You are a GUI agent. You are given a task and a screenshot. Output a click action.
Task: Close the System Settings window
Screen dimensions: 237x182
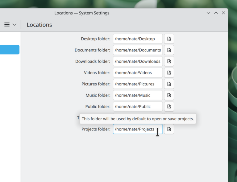point(223,13)
